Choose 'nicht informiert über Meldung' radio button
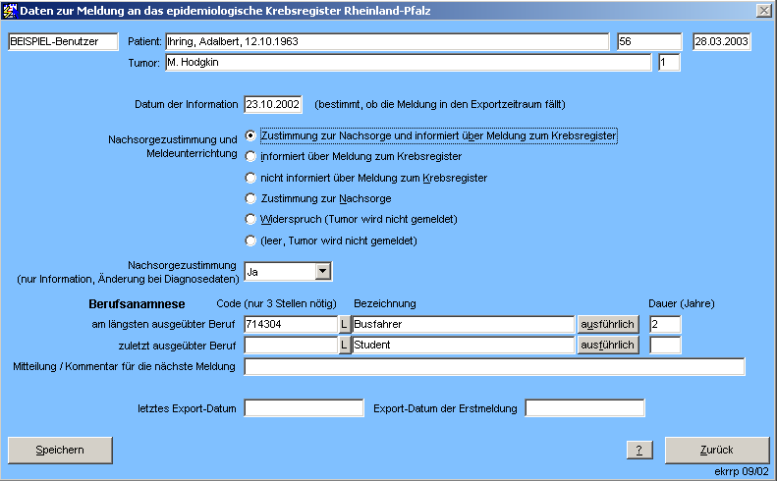This screenshot has width=777, height=481. point(251,178)
